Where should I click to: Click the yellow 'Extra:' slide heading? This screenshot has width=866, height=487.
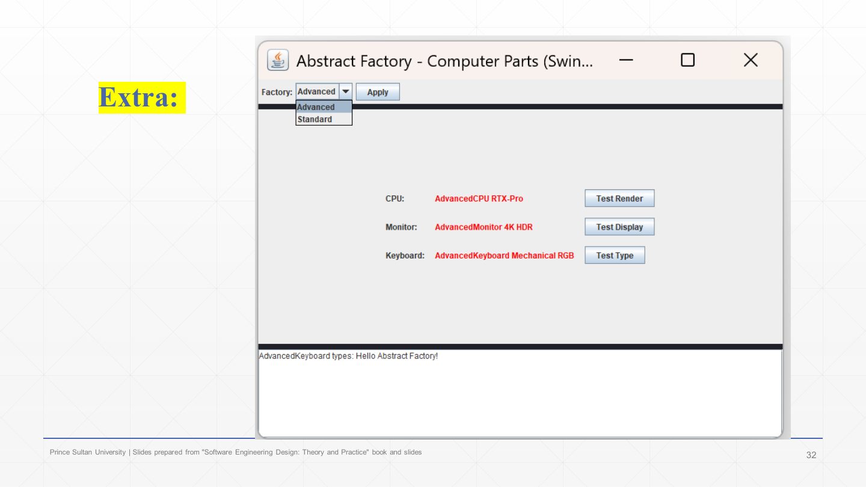click(x=142, y=97)
